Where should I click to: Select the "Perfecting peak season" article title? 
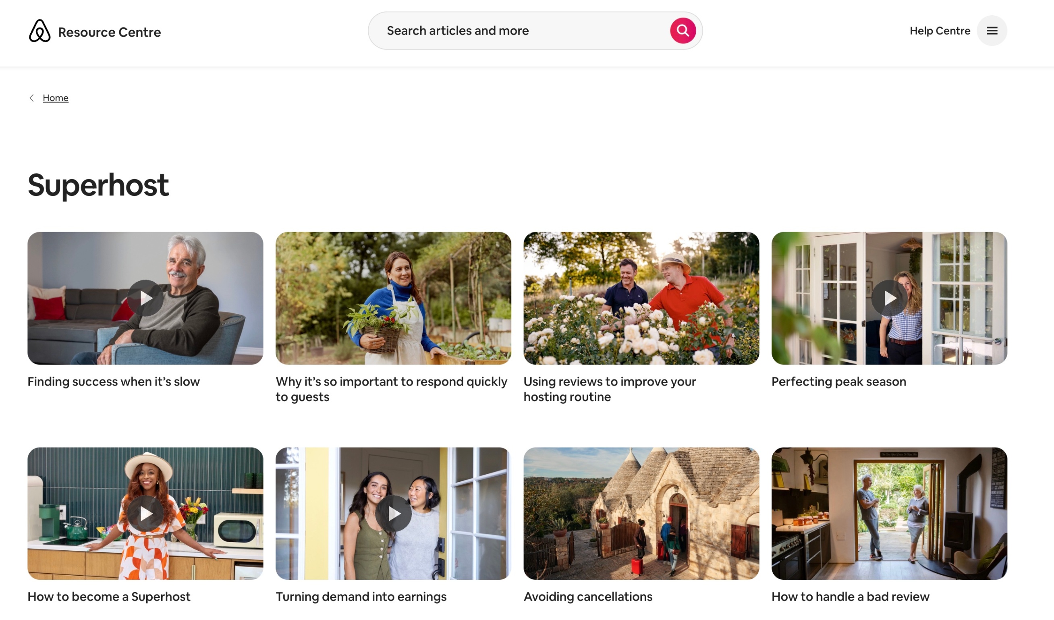coord(839,381)
